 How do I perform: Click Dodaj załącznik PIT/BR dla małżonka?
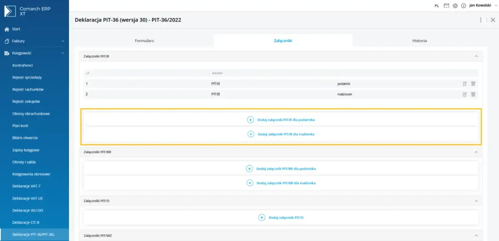[x=286, y=183]
